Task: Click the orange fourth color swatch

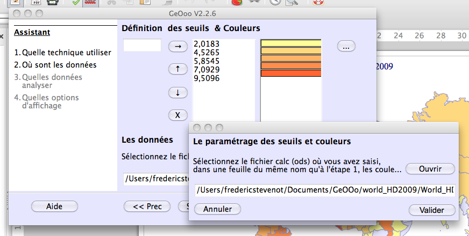Action: pos(291,65)
